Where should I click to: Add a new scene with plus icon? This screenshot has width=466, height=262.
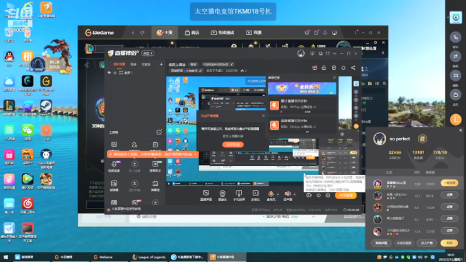(x=161, y=64)
